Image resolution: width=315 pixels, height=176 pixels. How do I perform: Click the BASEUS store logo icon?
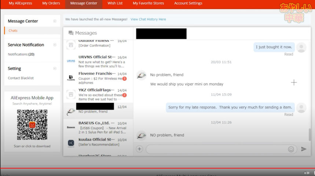(x=71, y=127)
